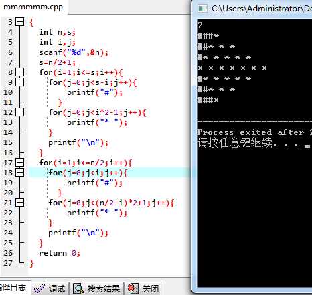
Task: Click the 关闭 (Close) panel tab
Action: click(143, 288)
